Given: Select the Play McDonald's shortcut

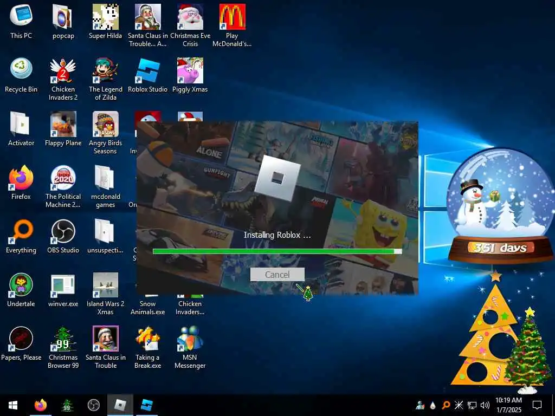Looking at the screenshot, I should pos(232,26).
